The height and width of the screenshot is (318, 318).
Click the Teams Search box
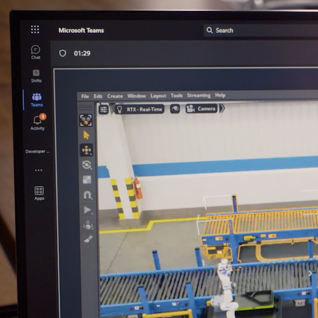click(x=261, y=31)
